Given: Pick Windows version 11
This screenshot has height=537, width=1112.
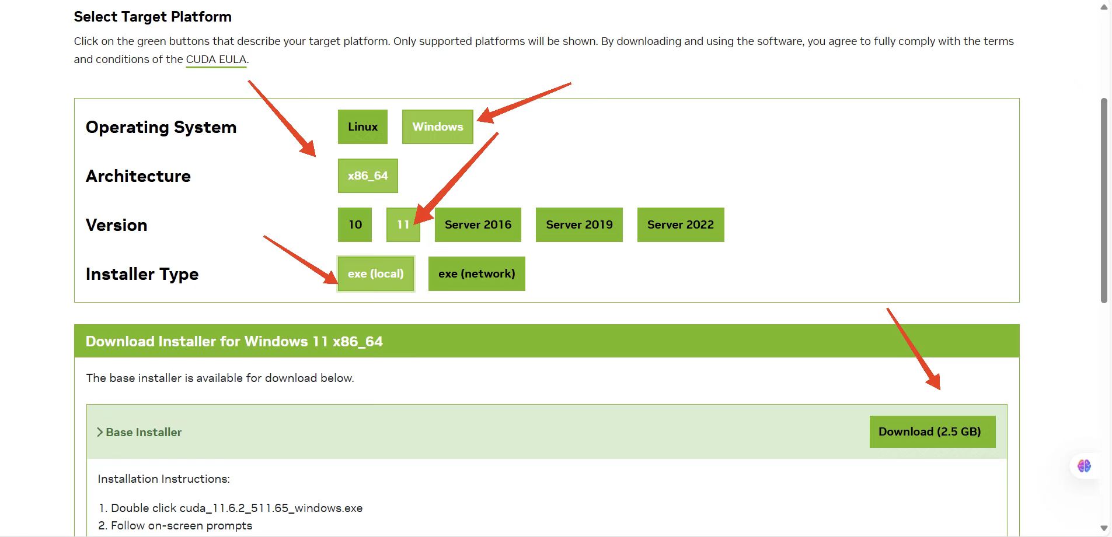Looking at the screenshot, I should tap(403, 224).
